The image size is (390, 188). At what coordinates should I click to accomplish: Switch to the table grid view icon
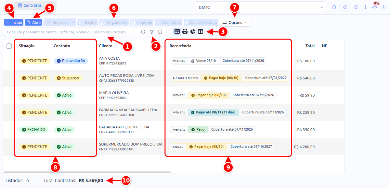click(x=177, y=31)
